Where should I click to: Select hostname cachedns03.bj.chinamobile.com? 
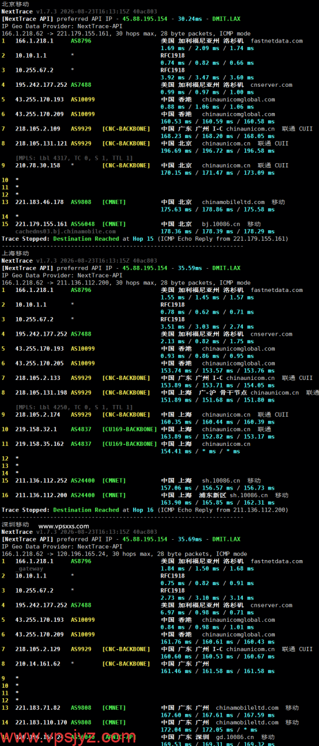66,231
